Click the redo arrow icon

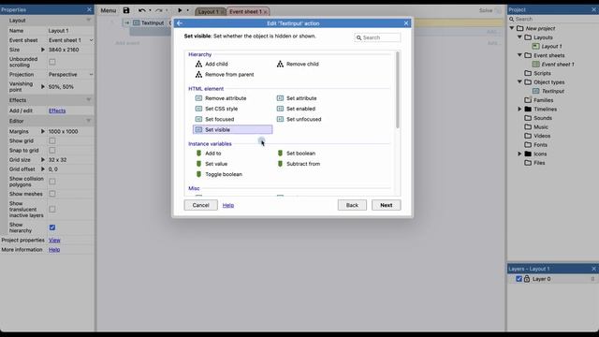tap(159, 10)
